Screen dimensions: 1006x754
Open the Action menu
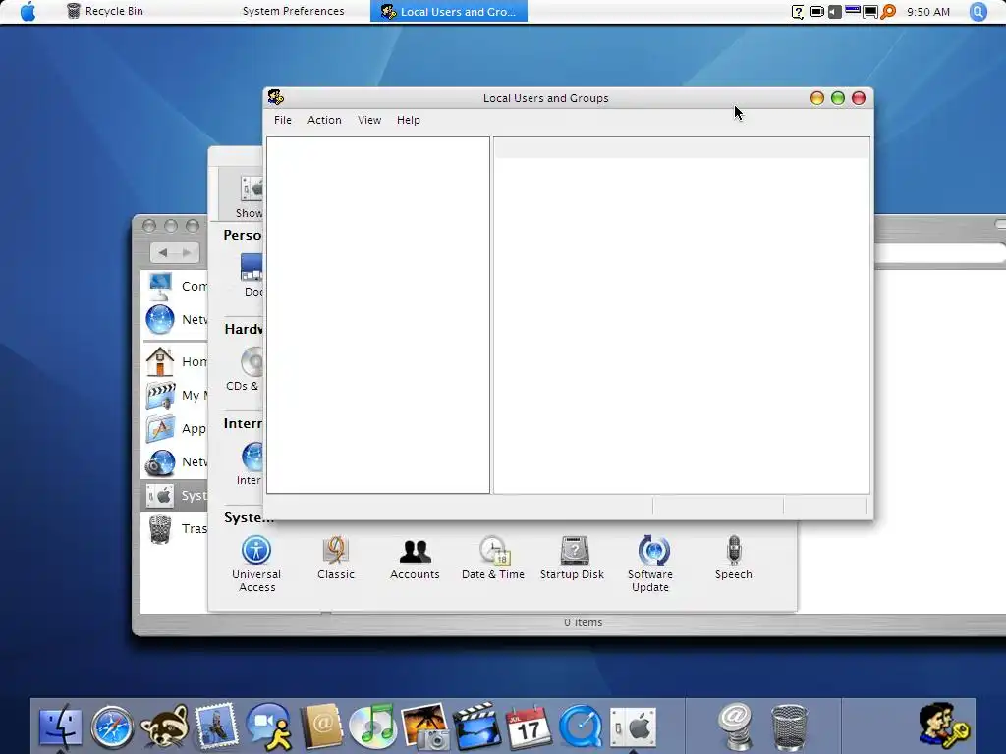[x=324, y=120]
